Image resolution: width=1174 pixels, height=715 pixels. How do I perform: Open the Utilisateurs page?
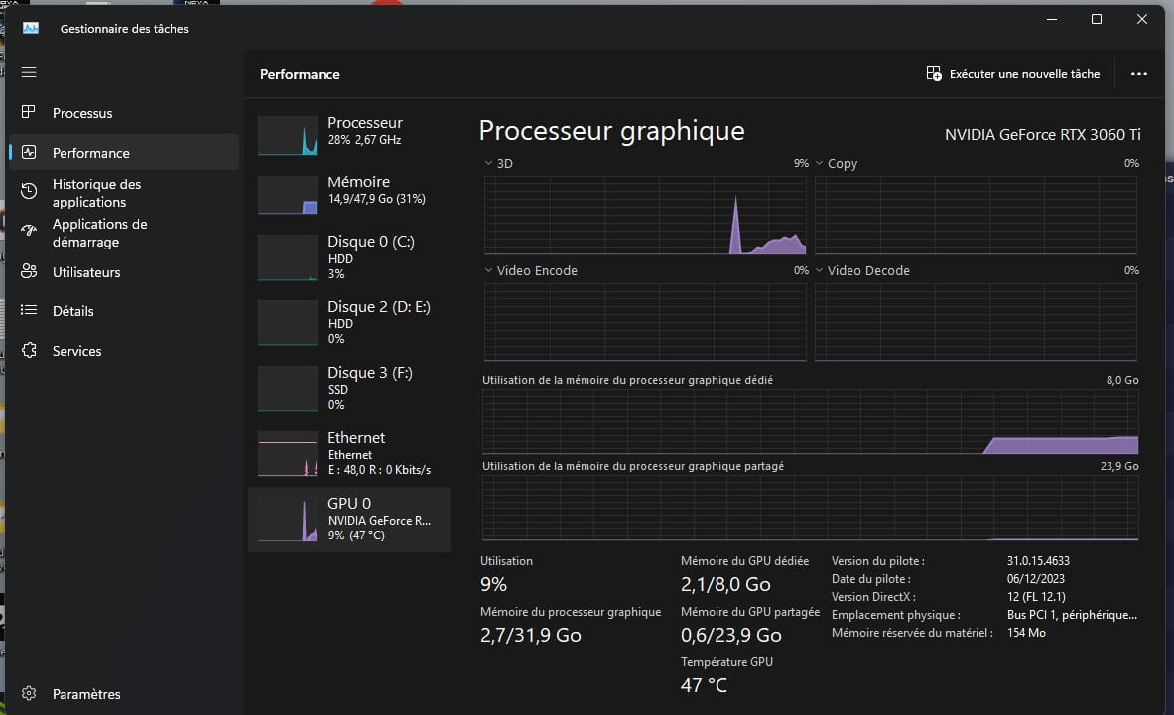coord(86,272)
